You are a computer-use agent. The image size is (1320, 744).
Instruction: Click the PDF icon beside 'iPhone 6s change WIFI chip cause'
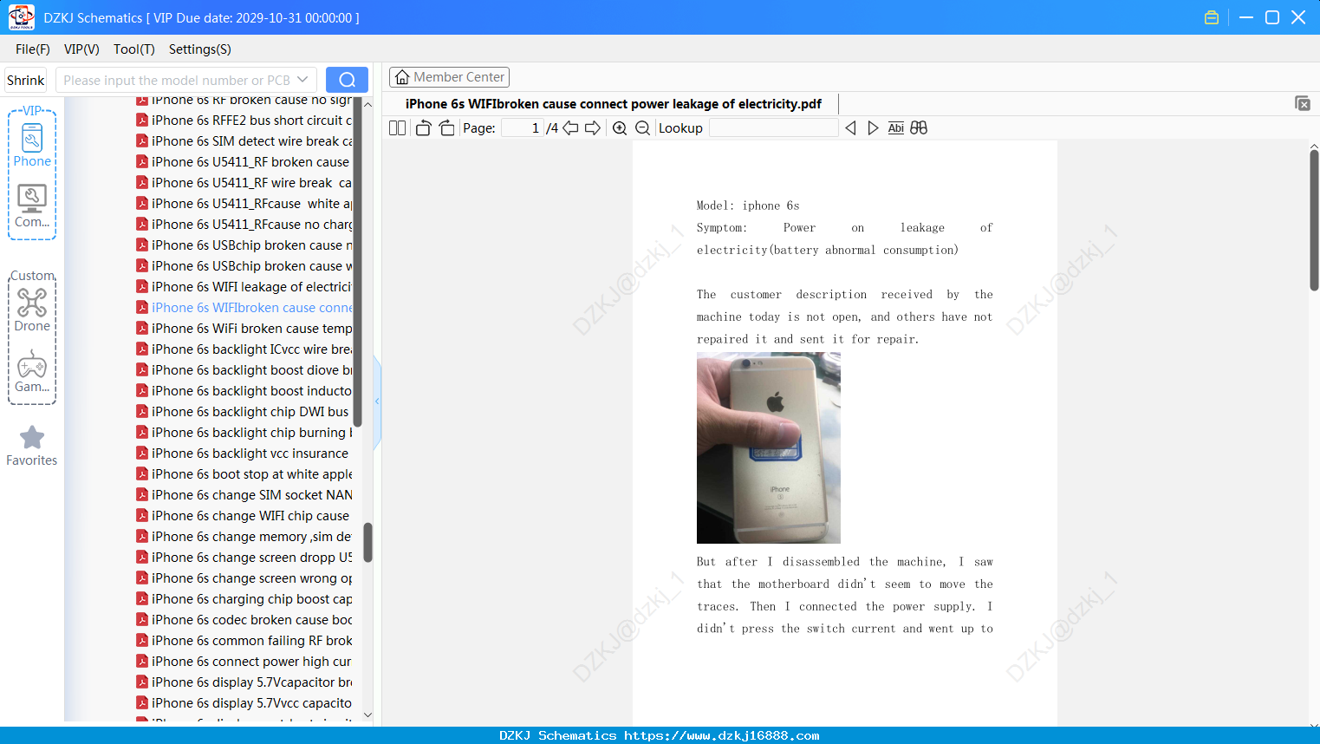pos(142,515)
